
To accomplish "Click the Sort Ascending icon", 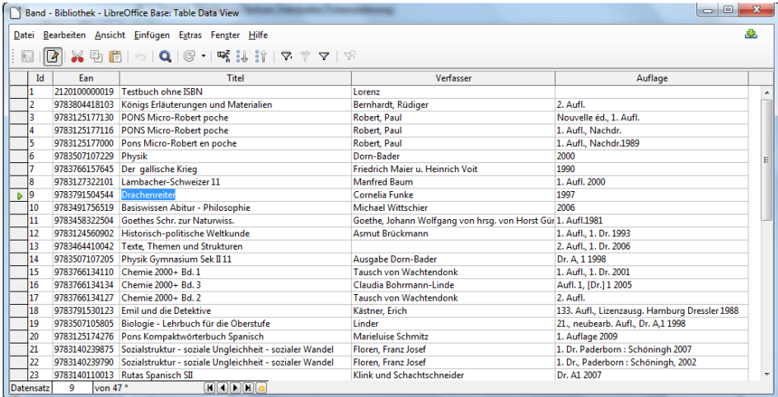I will click(x=242, y=57).
